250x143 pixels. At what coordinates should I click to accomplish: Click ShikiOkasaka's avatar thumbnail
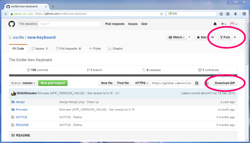[14, 93]
